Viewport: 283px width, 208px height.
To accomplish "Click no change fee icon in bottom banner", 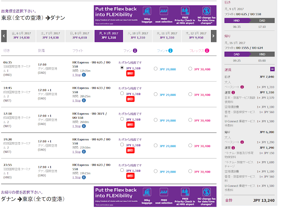I will click(207, 192).
